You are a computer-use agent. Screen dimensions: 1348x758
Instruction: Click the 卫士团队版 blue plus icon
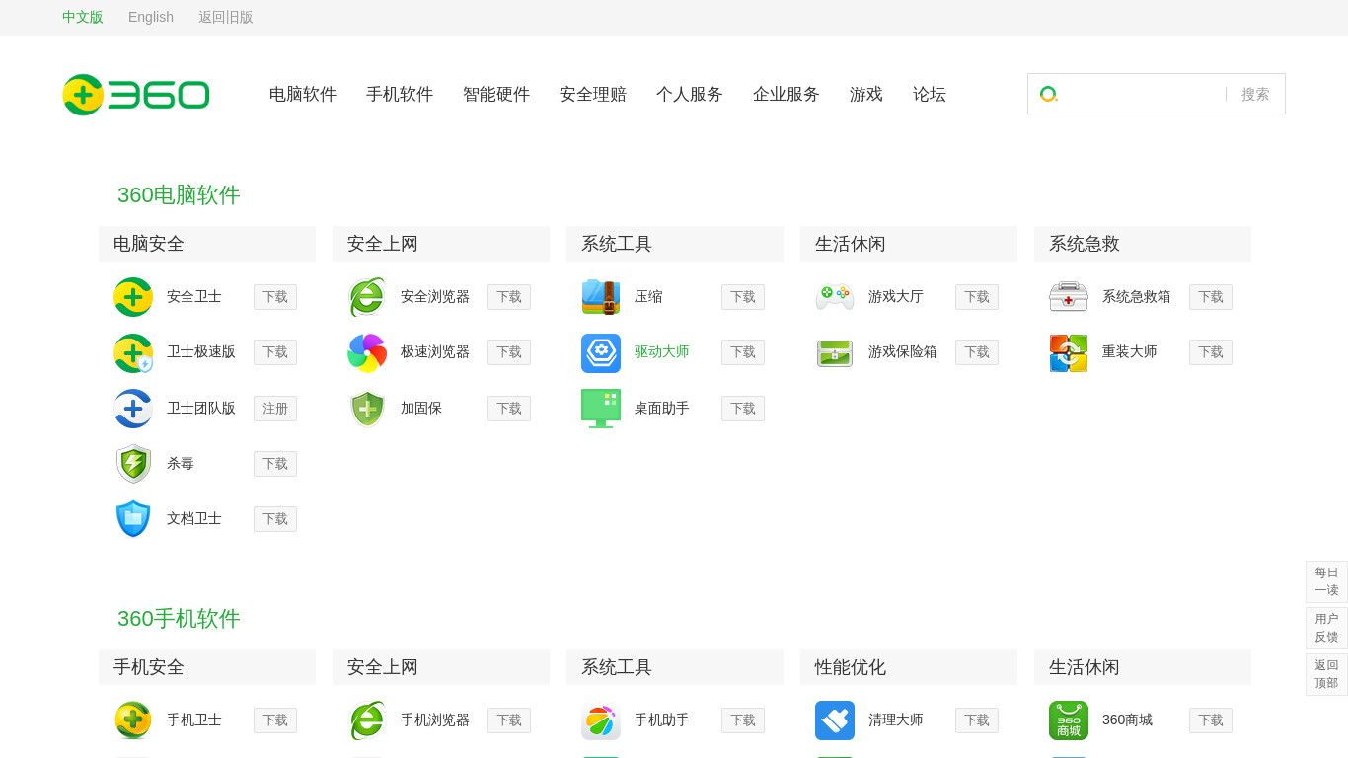pos(133,409)
